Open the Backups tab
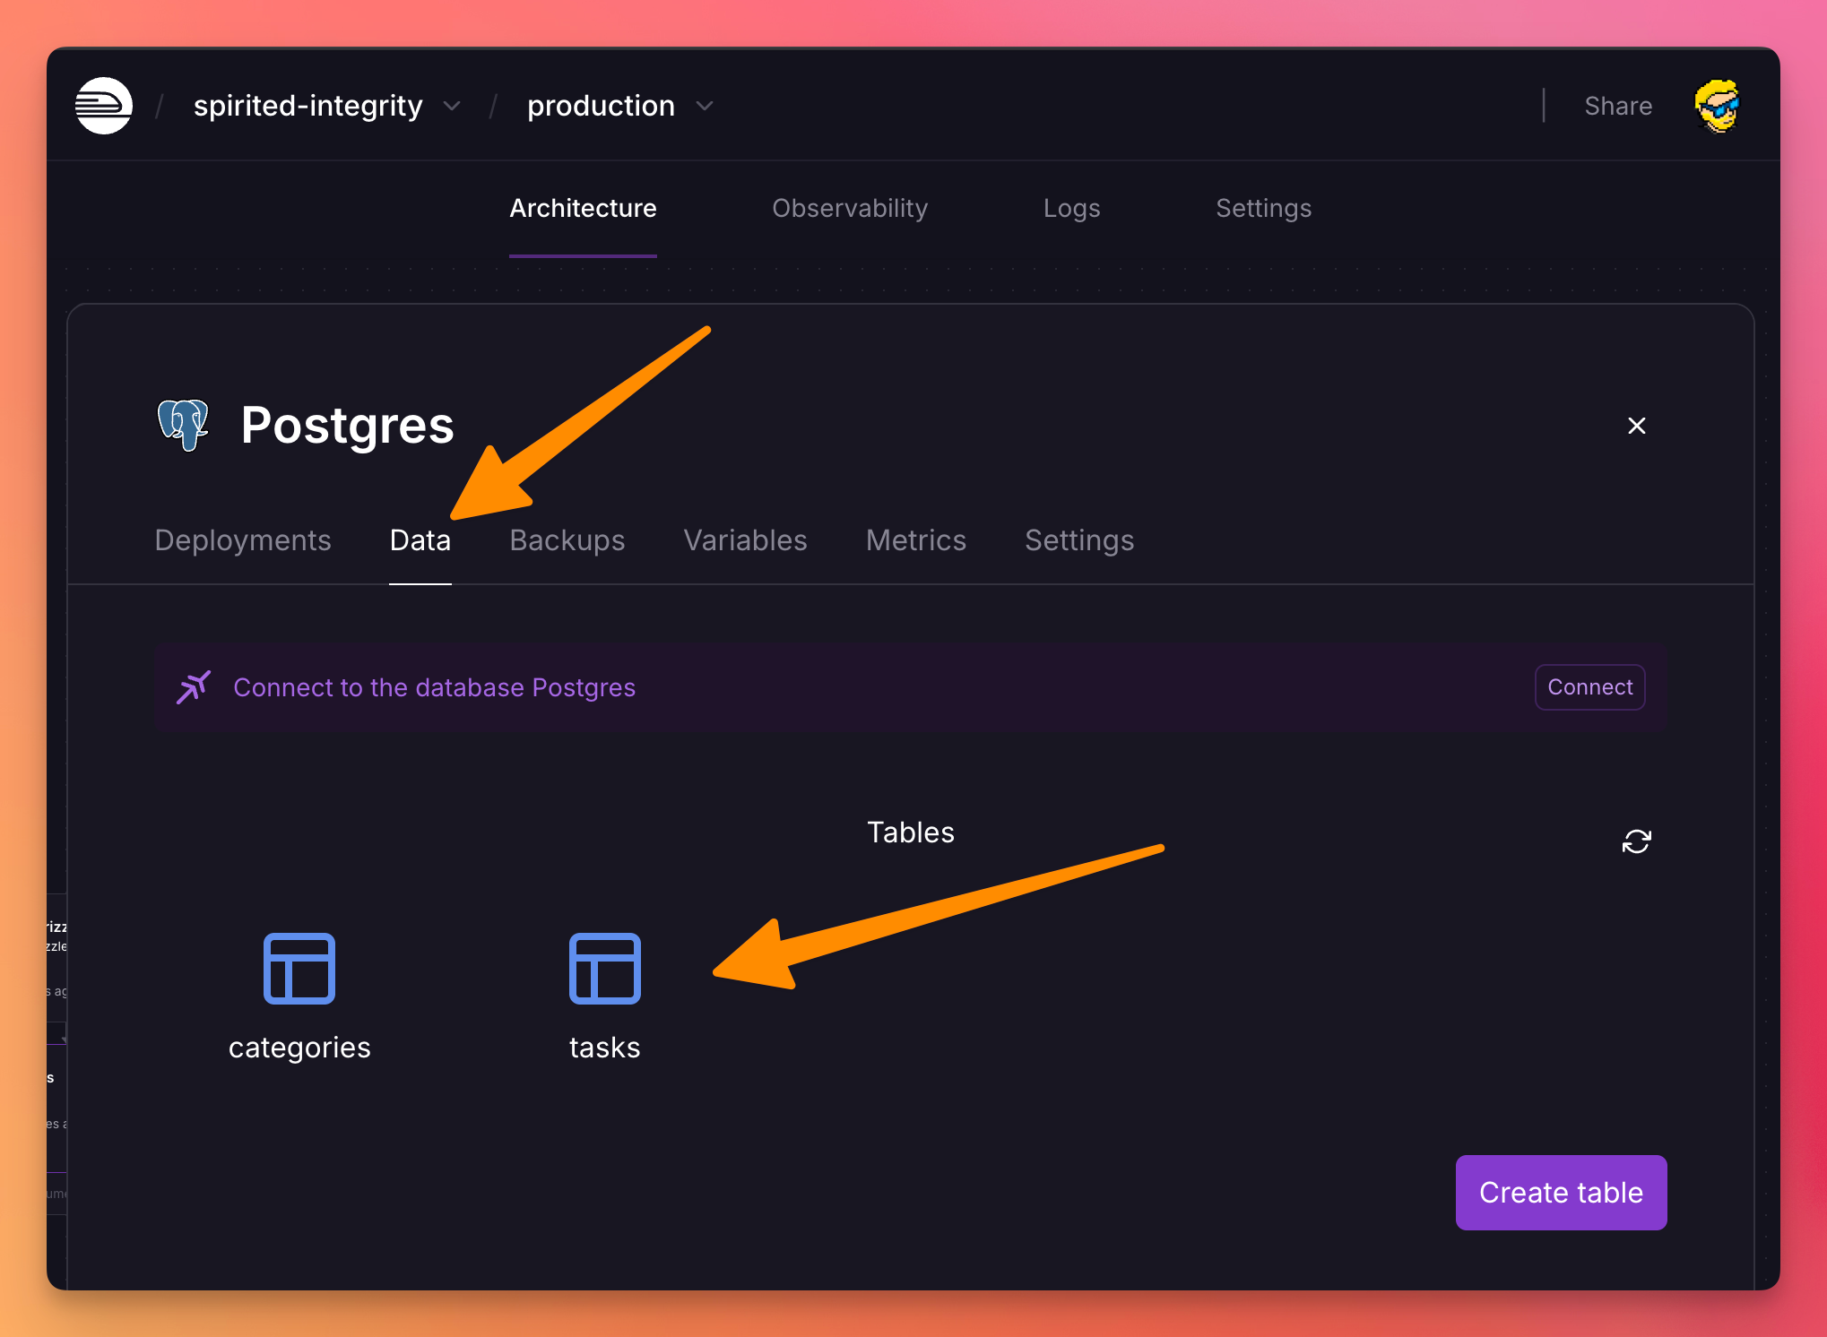Image resolution: width=1827 pixels, height=1337 pixels. click(x=567, y=540)
